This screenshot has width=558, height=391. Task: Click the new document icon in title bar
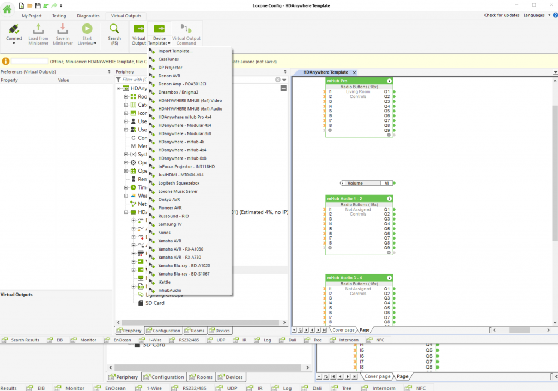click(x=21, y=5)
